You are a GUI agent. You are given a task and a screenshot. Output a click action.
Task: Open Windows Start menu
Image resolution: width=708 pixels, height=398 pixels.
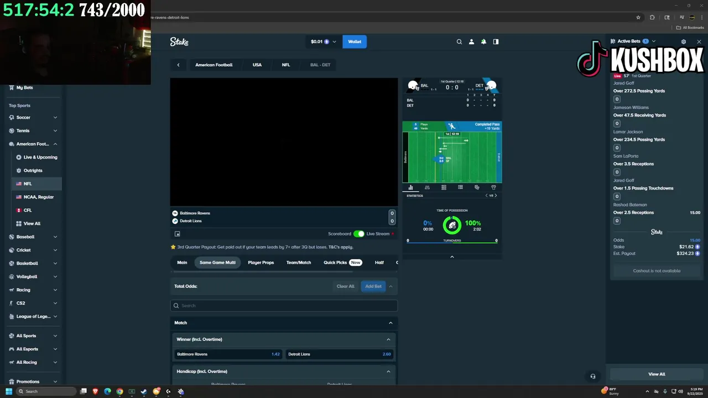(9, 391)
